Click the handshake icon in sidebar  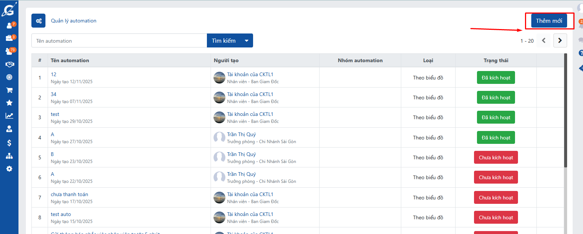coord(9,64)
